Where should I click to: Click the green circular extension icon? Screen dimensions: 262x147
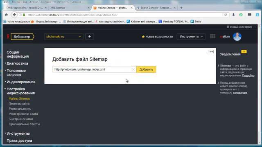pos(241,15)
